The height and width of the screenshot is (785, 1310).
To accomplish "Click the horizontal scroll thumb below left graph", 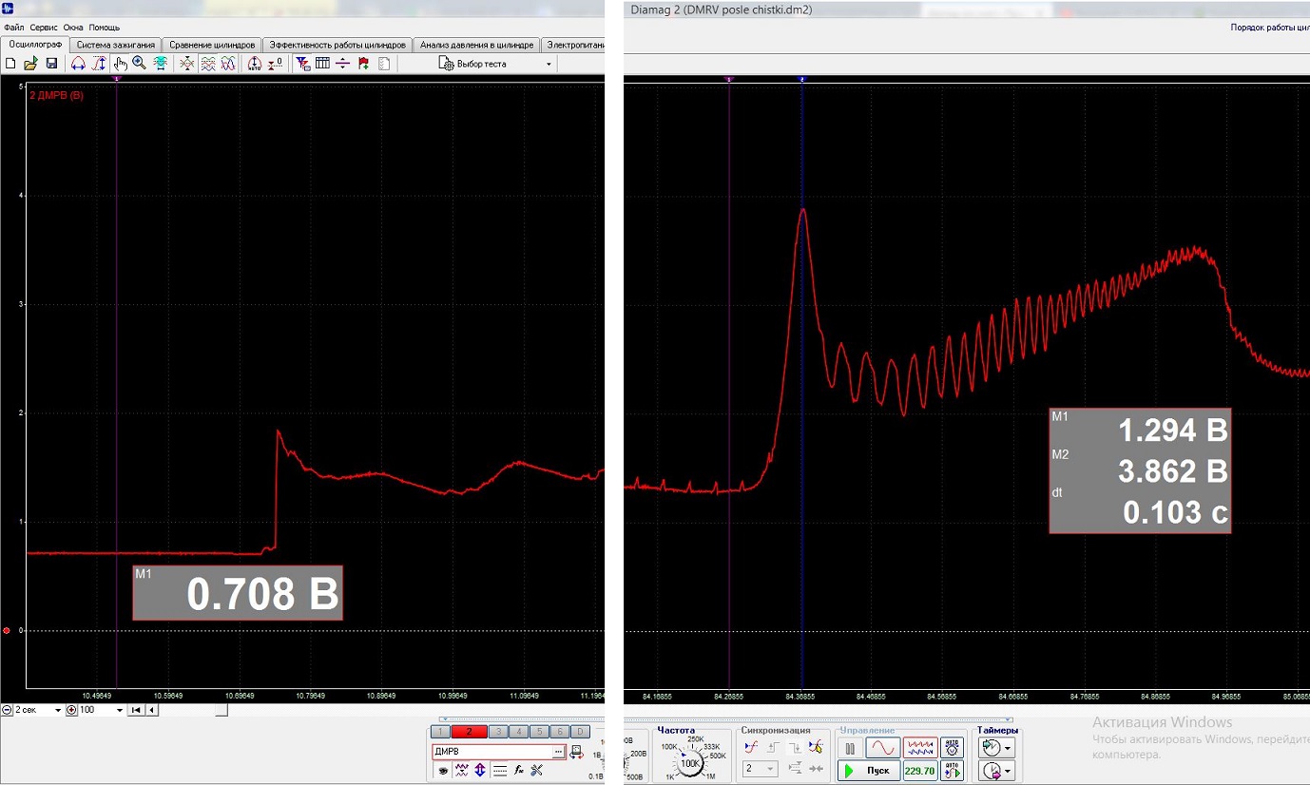I will [222, 710].
